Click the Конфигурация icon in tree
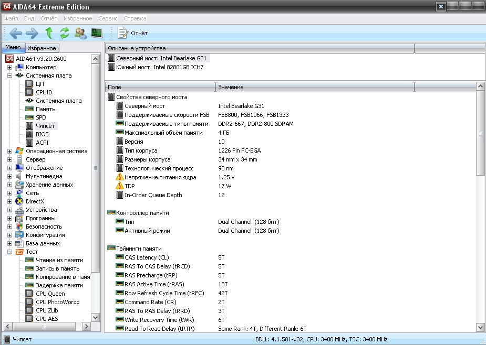The width and height of the screenshot is (486, 345). pyautogui.click(x=19, y=235)
